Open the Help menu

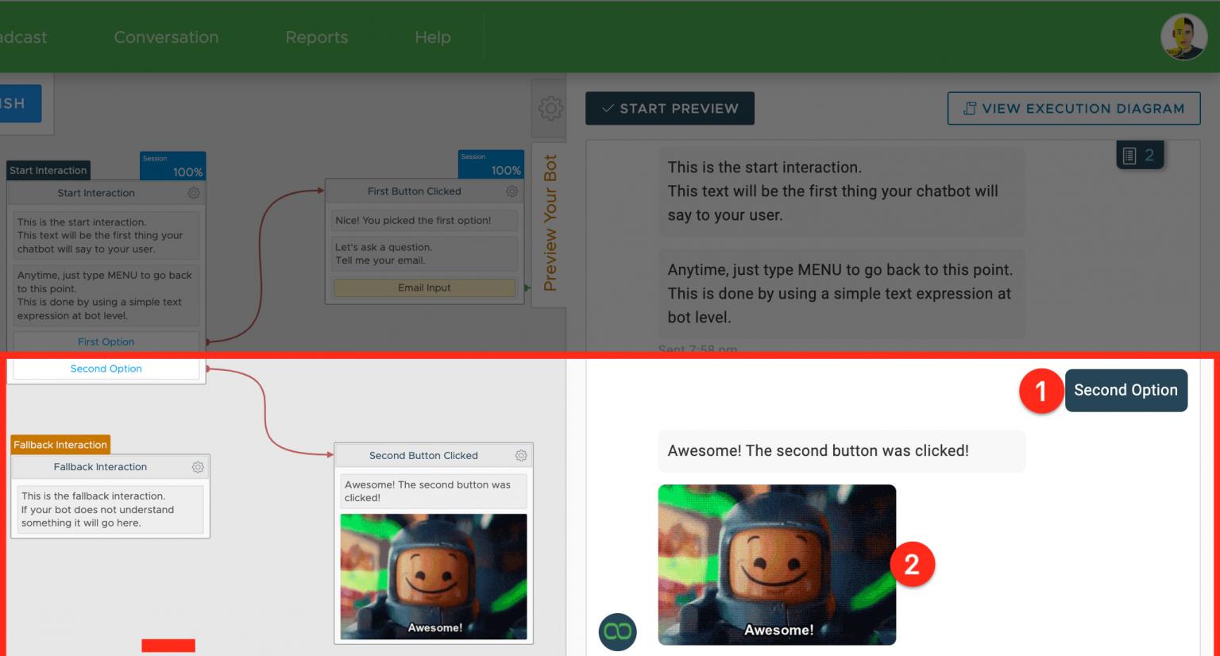432,37
